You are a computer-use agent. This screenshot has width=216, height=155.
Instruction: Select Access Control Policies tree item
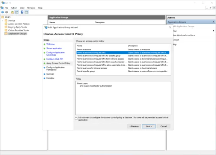tap(19, 24)
